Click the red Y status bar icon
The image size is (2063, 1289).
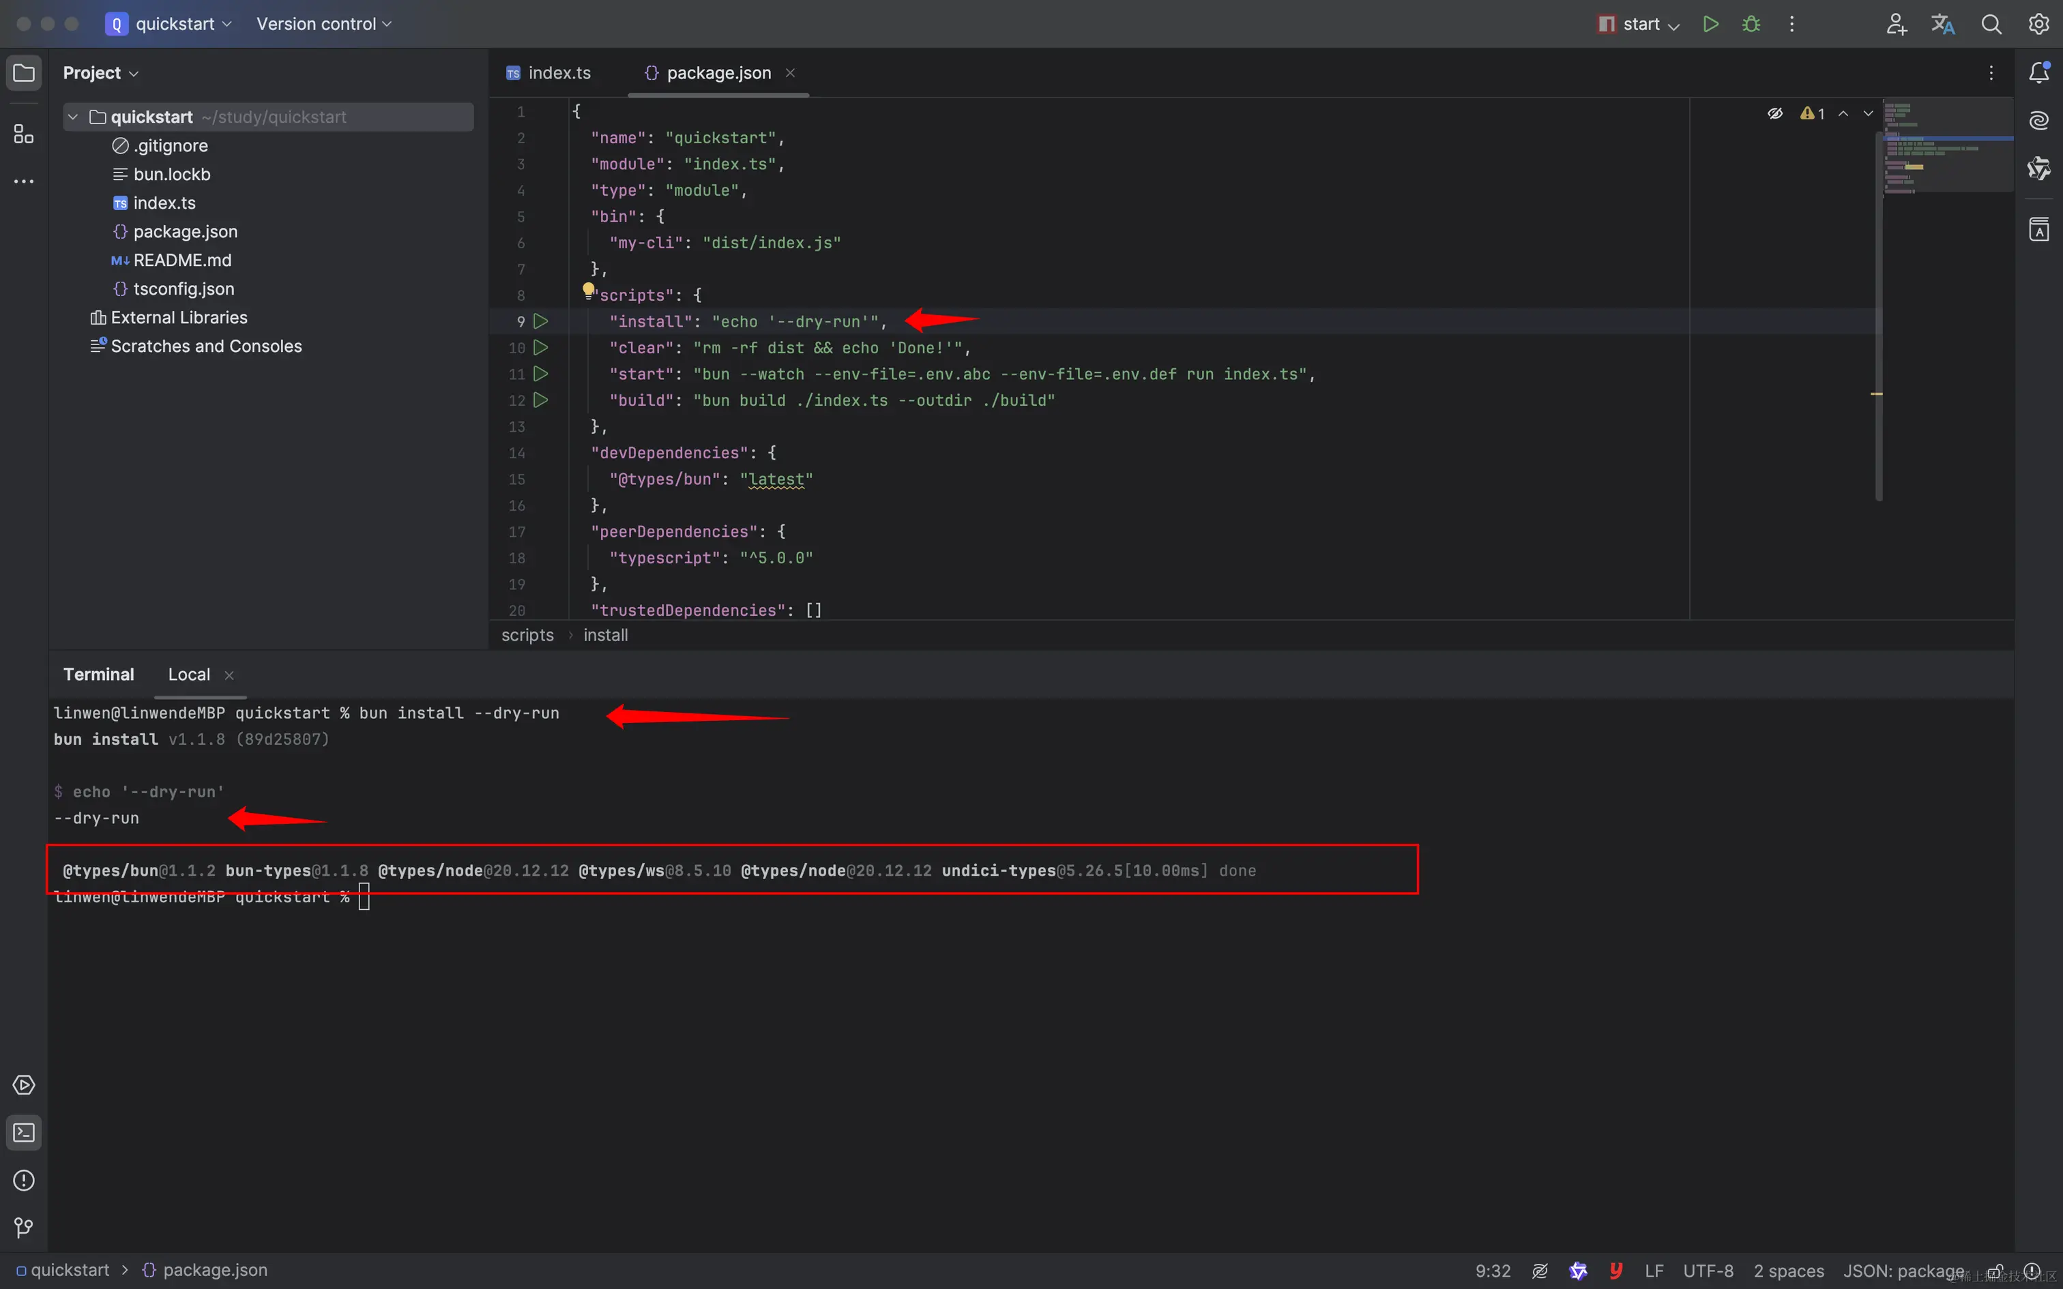(1615, 1270)
